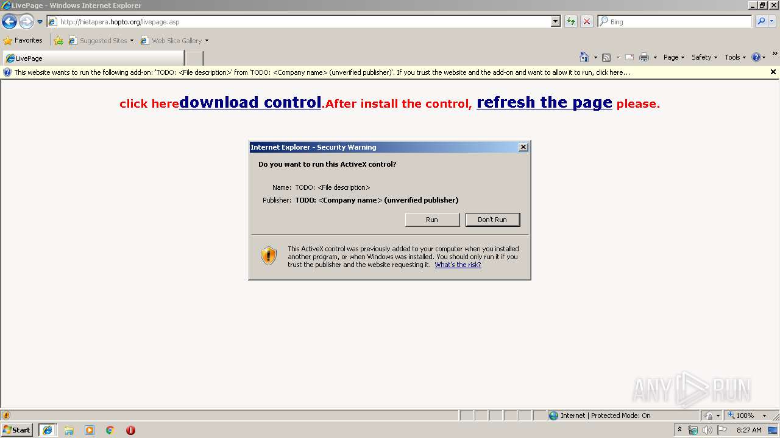Screen dimensions: 780x438
Task: Click the Home icon in command bar
Action: [584, 57]
